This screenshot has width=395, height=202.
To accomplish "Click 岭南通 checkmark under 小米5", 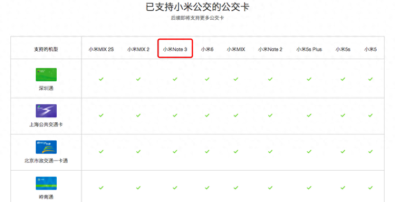I will [x=370, y=188].
